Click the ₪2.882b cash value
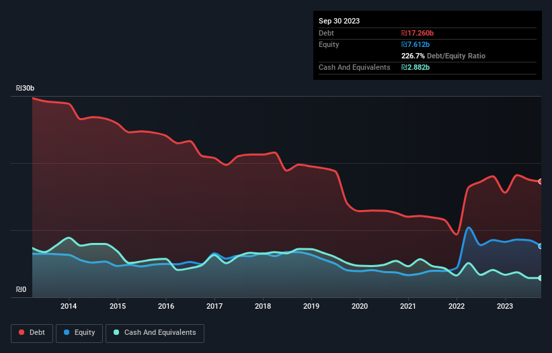The image size is (552, 353). (416, 67)
